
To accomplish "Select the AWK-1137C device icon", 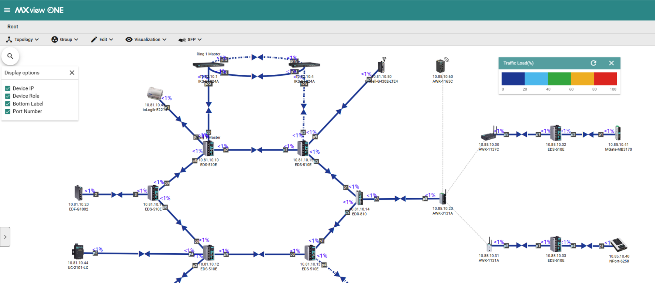I will tap(489, 134).
